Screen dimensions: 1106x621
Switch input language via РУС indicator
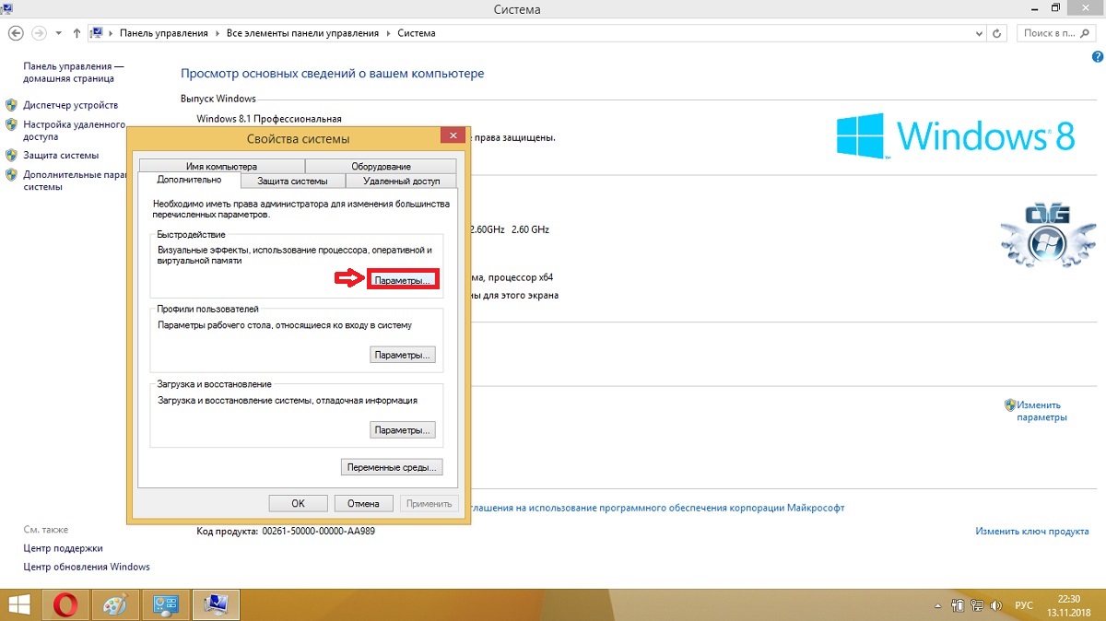[x=1024, y=605]
